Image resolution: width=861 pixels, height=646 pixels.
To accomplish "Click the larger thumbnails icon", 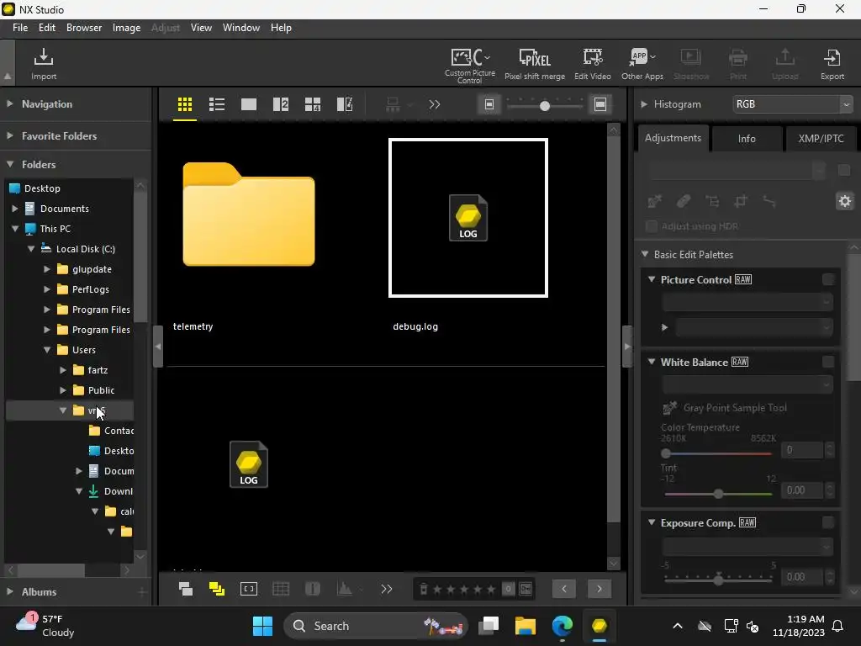I will coord(600,104).
